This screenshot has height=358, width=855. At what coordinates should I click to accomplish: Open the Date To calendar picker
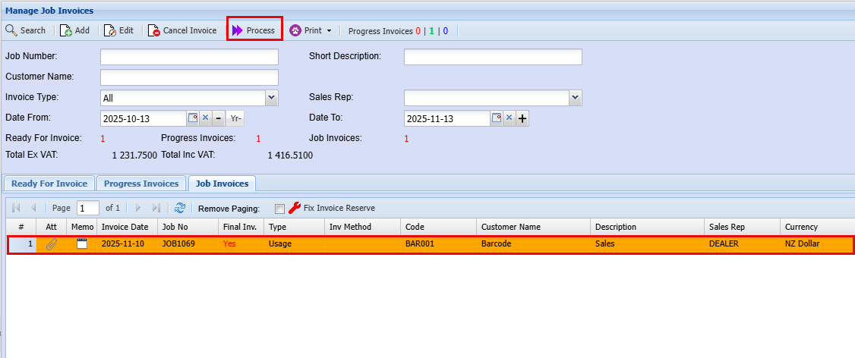(x=496, y=118)
